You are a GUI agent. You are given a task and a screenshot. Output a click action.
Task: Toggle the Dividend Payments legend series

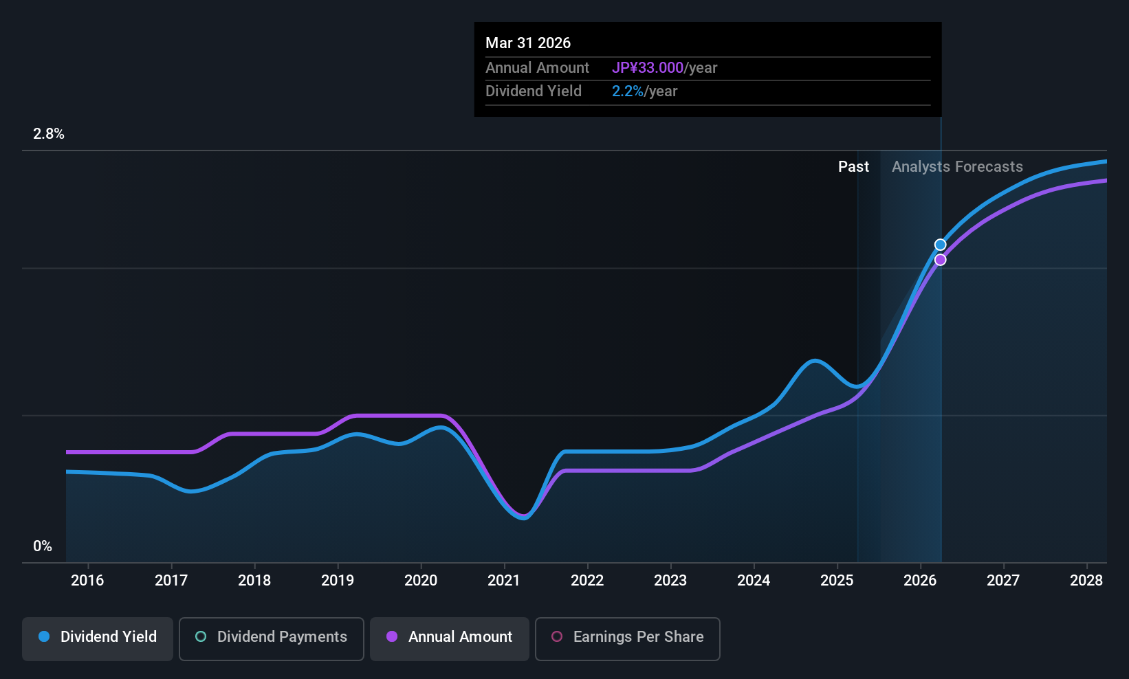point(272,639)
